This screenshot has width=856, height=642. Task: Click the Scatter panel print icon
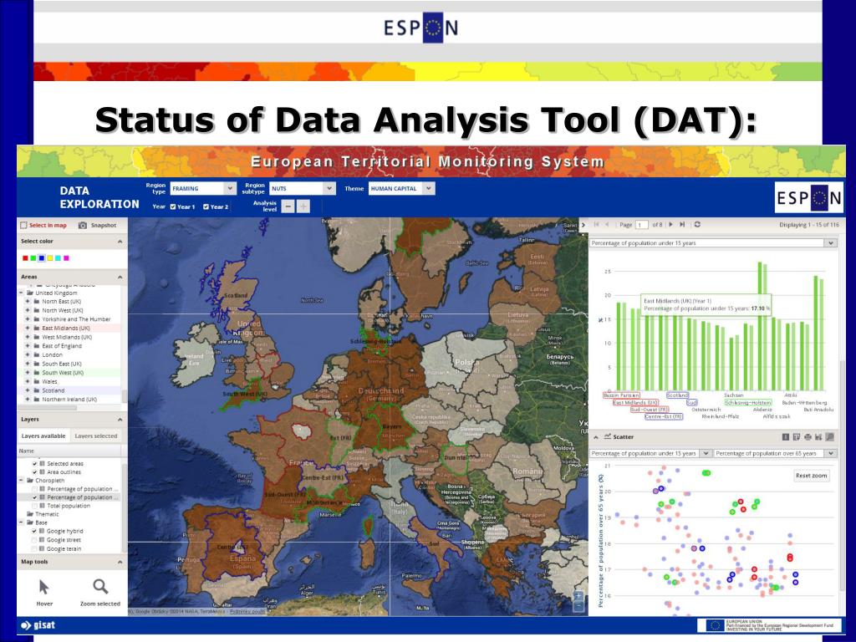click(808, 436)
